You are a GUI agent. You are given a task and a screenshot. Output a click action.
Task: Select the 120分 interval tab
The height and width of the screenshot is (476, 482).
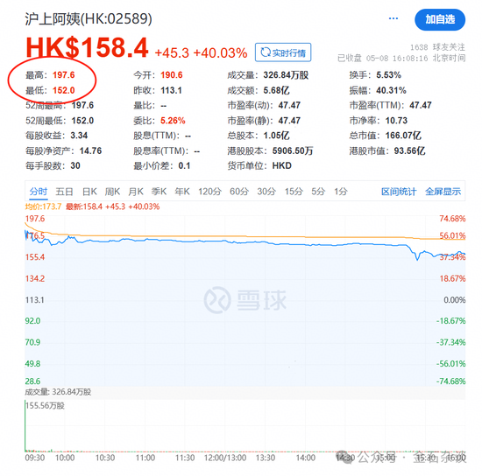click(x=209, y=192)
